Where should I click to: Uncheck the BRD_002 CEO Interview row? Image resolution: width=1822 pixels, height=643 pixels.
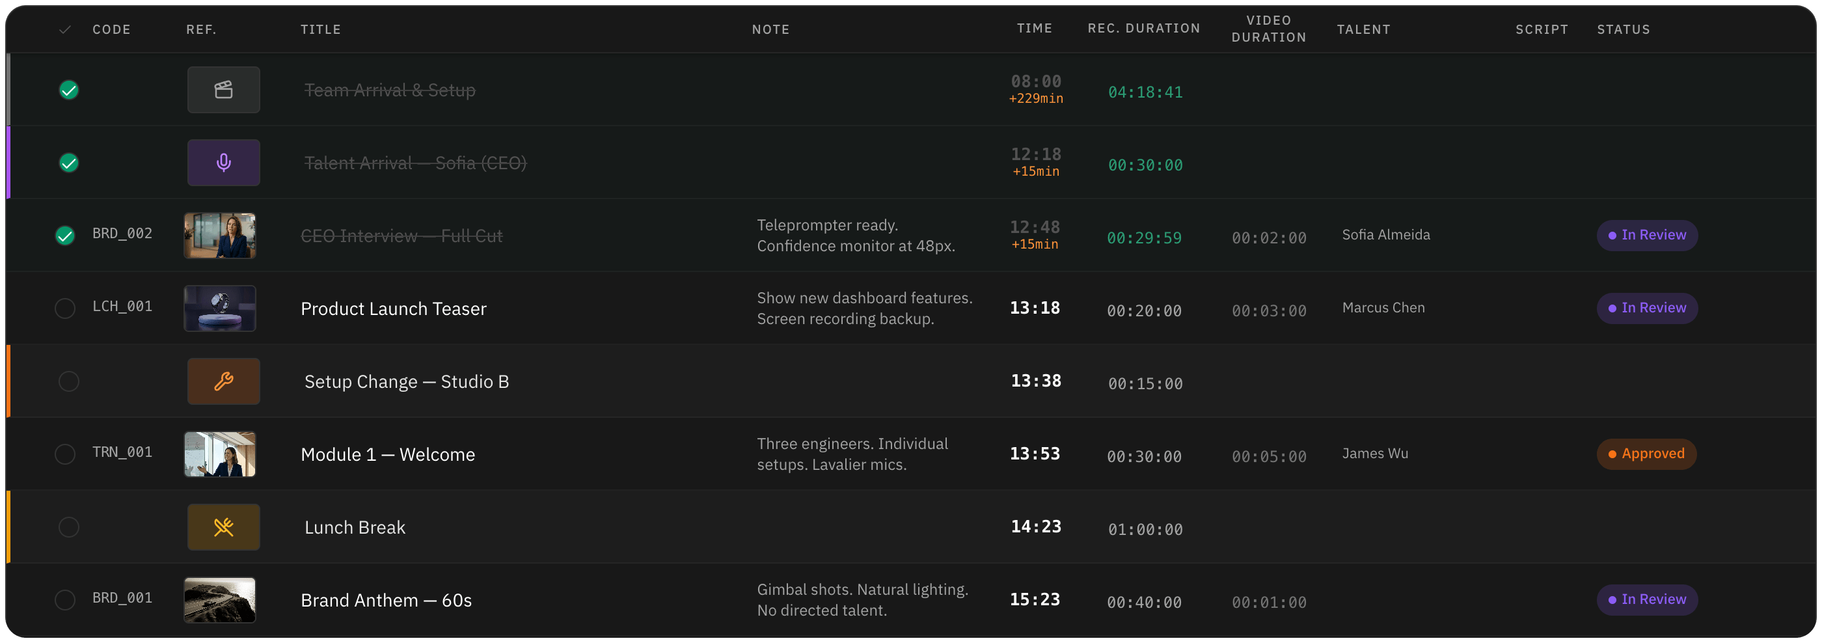65,236
